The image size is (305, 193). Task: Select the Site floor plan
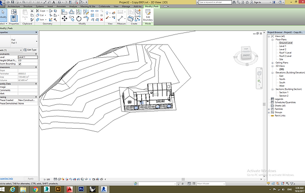click(x=281, y=59)
